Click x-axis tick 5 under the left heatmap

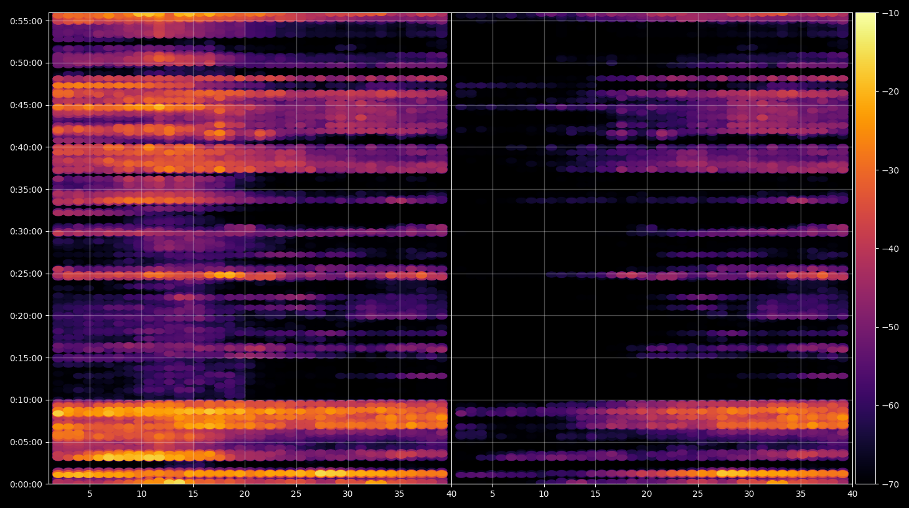[90, 494]
